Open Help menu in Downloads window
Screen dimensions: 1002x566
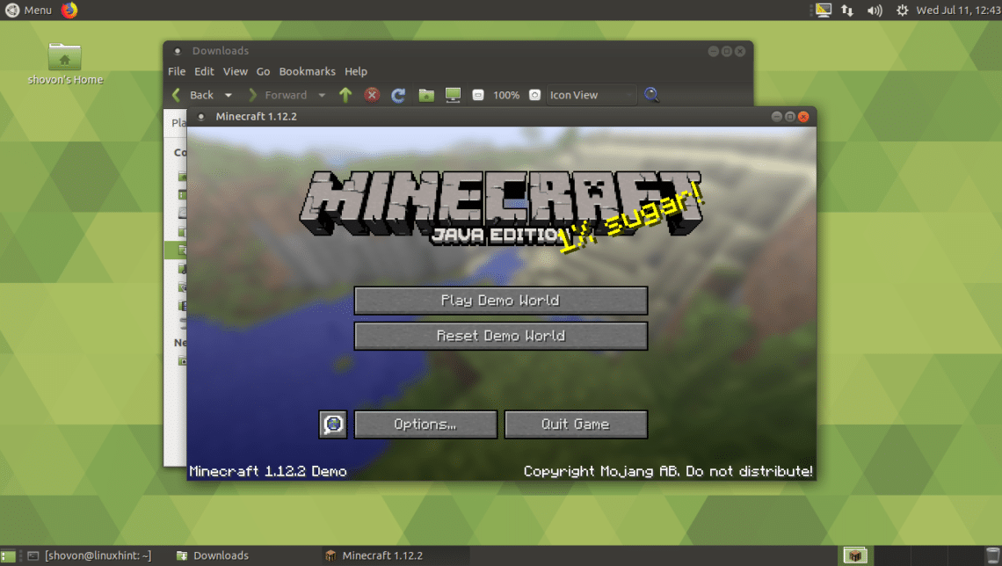(x=356, y=71)
